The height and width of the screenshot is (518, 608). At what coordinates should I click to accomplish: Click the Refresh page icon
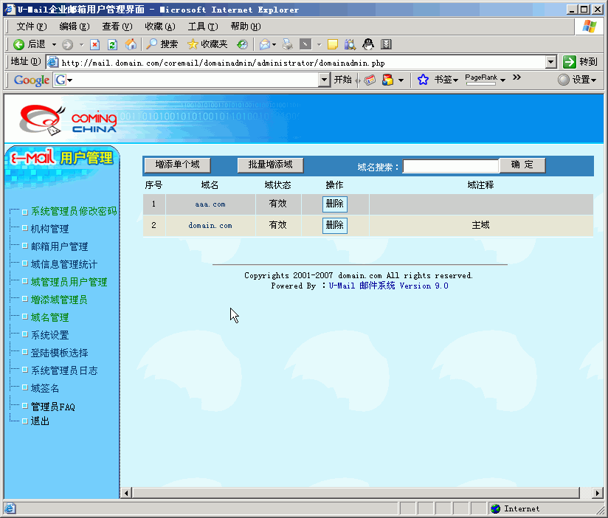pyautogui.click(x=113, y=44)
